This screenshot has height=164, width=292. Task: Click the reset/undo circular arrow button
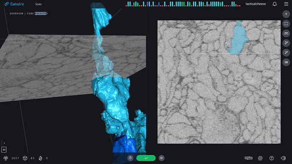pos(130,158)
